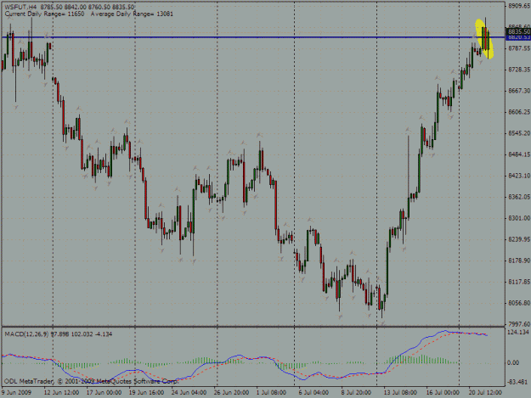Click the 8 Jul 20:00 time label
Image resolution: width=531 pixels, height=398 pixels.
pyautogui.click(x=356, y=392)
